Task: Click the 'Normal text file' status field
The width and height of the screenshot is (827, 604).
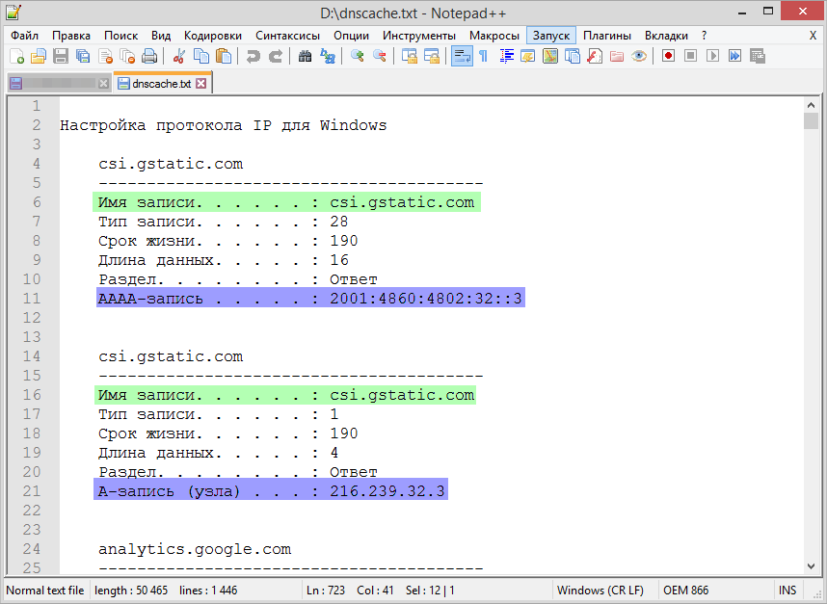Action: pyautogui.click(x=45, y=591)
